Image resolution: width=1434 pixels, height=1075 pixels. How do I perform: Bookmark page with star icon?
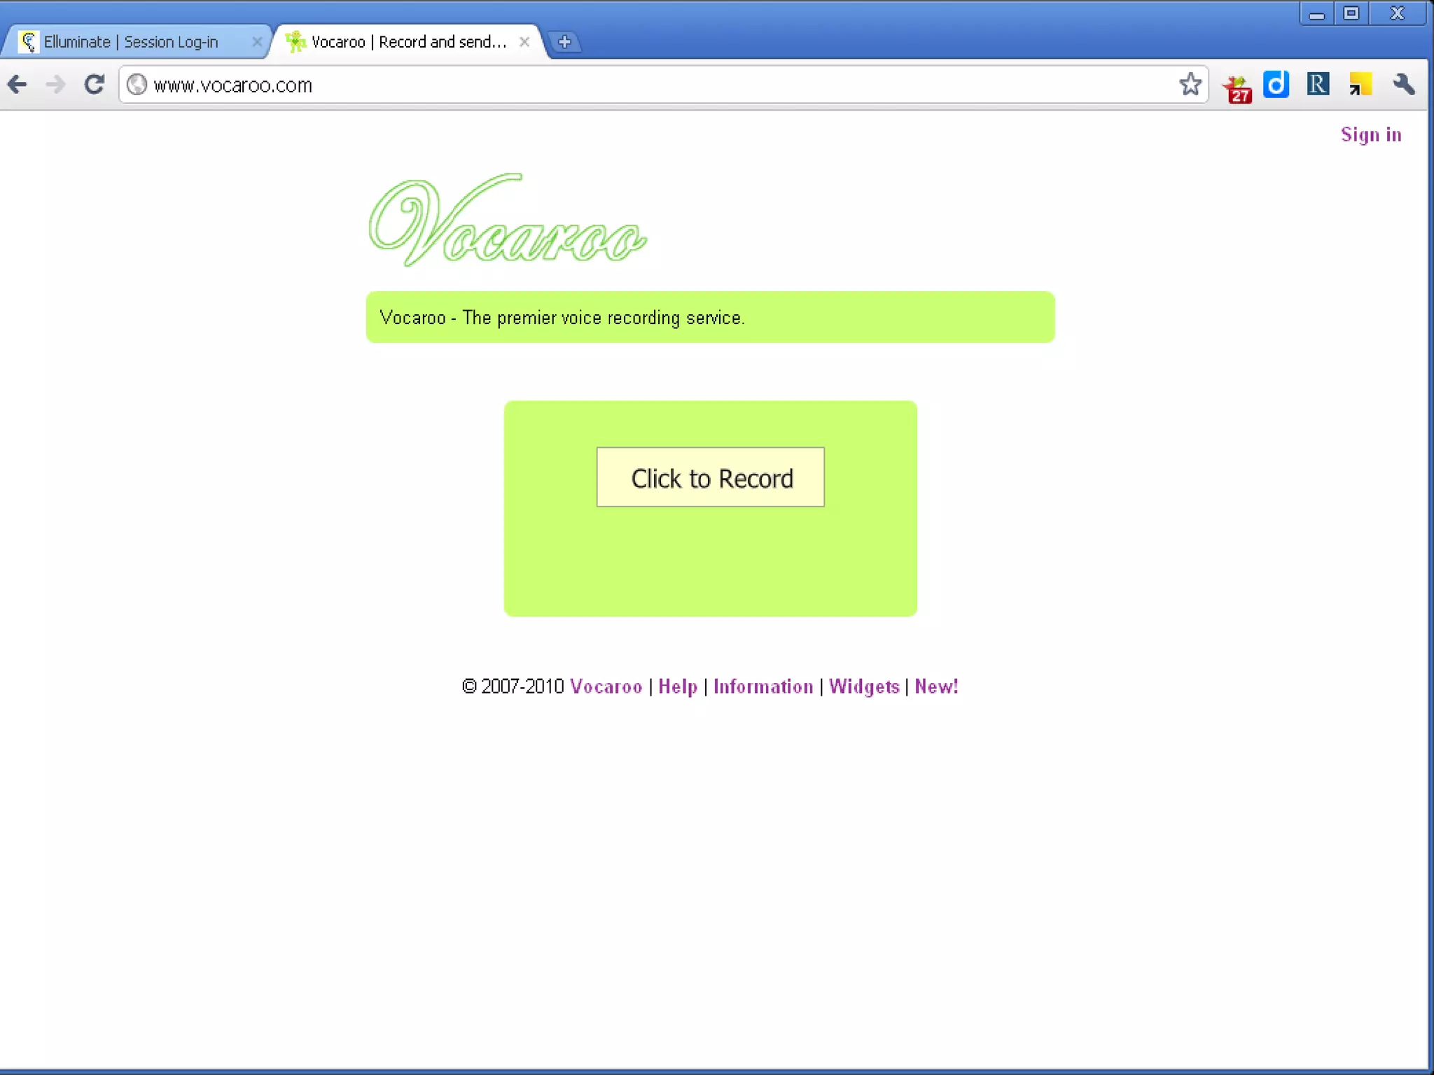point(1190,85)
